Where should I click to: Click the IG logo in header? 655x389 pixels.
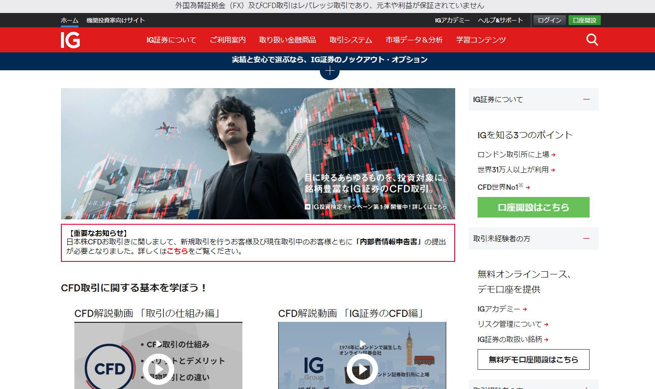pyautogui.click(x=70, y=40)
